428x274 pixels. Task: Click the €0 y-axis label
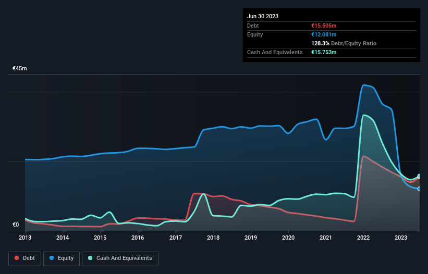[x=16, y=225]
